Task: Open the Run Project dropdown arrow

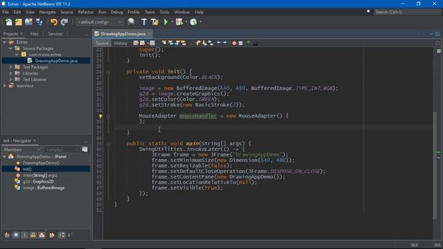Action: 172,22
